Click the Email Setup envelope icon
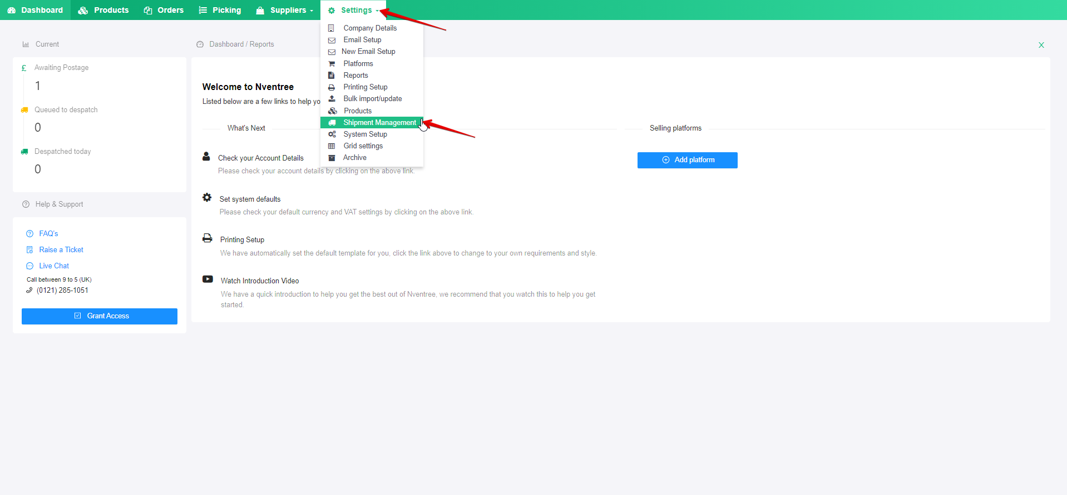This screenshot has height=495, width=1067. [x=332, y=40]
